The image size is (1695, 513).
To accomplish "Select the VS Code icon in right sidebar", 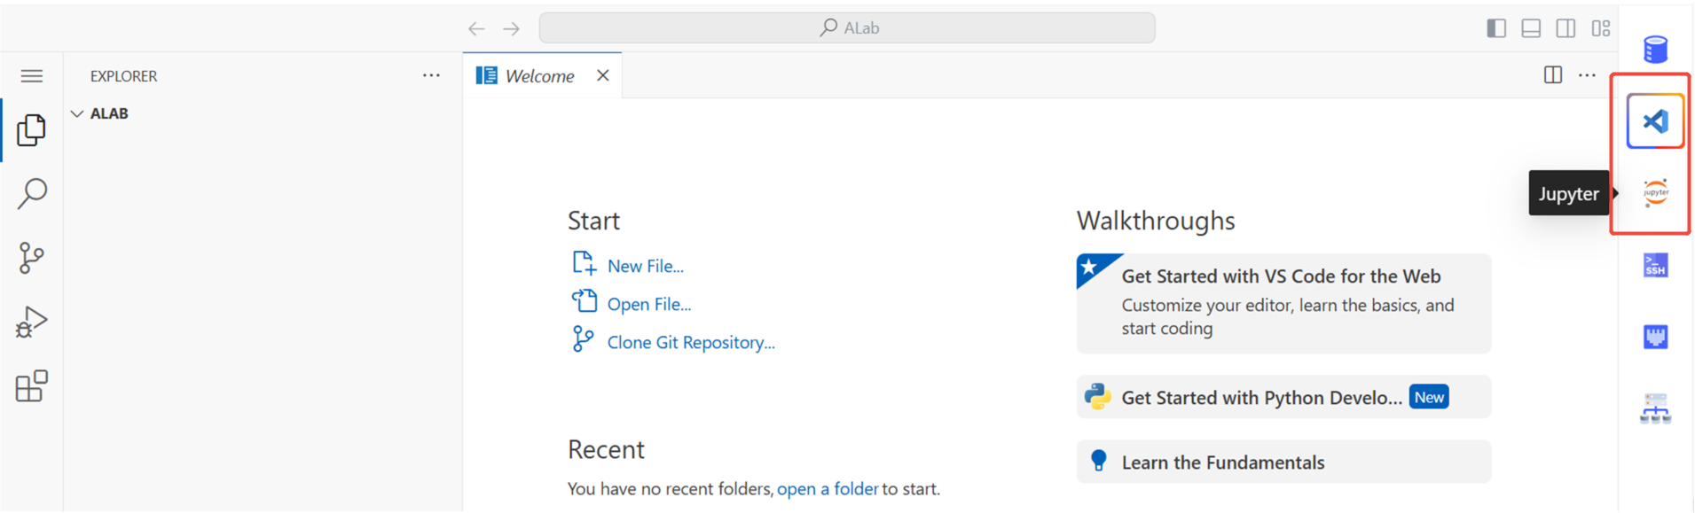I will [x=1655, y=121].
